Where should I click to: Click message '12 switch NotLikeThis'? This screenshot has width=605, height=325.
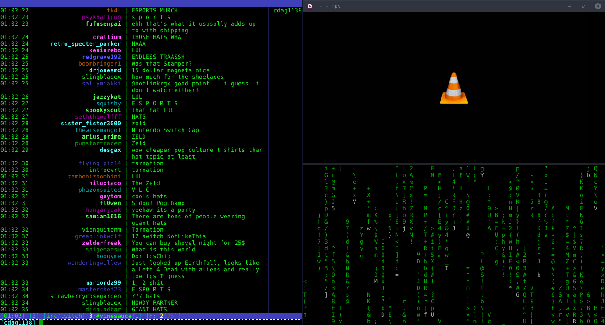(169, 236)
